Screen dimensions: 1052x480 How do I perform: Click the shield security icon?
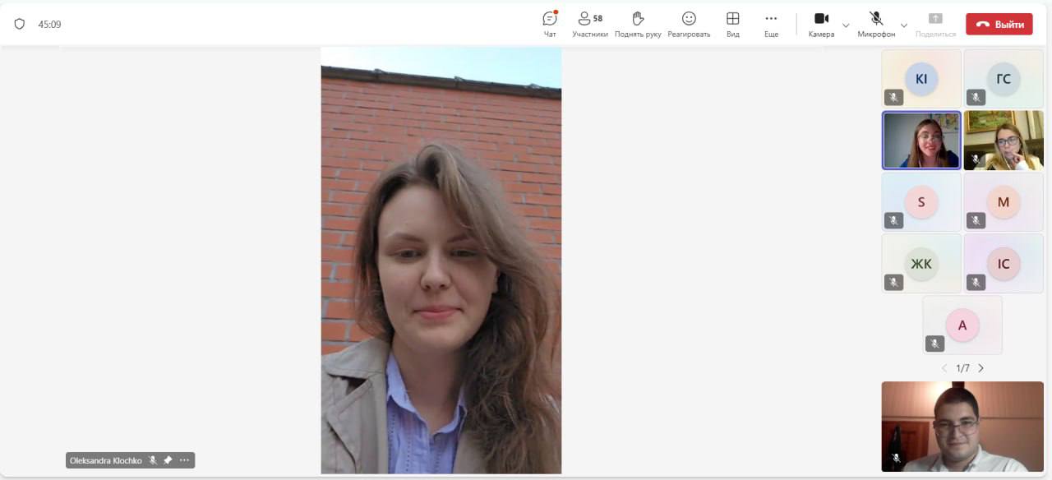[20, 24]
